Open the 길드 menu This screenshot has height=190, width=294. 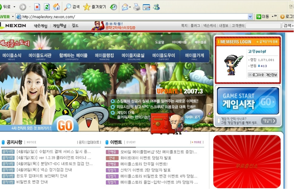(x=75, y=26)
